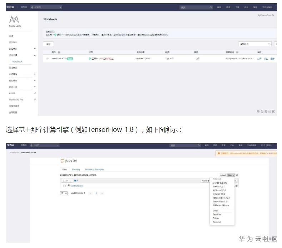This screenshot has height=248, width=282.
Task: Open the status filter dropdown above the notebook table
Action: (x=255, y=44)
